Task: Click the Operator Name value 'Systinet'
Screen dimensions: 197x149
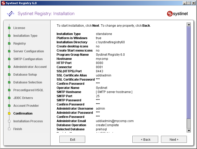Action: [102, 88]
